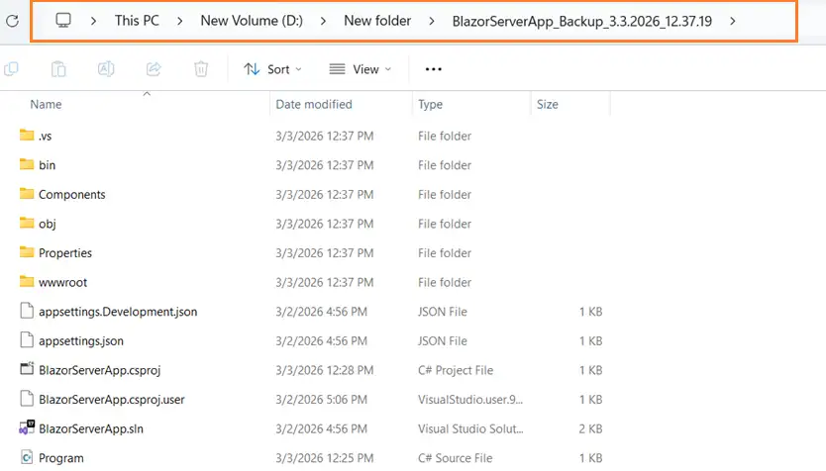Image resolution: width=826 pixels, height=471 pixels.
Task: Click the Delete trash icon
Action: (201, 69)
